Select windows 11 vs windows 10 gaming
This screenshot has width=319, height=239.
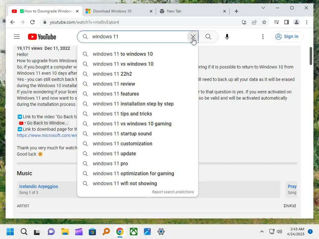point(138,124)
